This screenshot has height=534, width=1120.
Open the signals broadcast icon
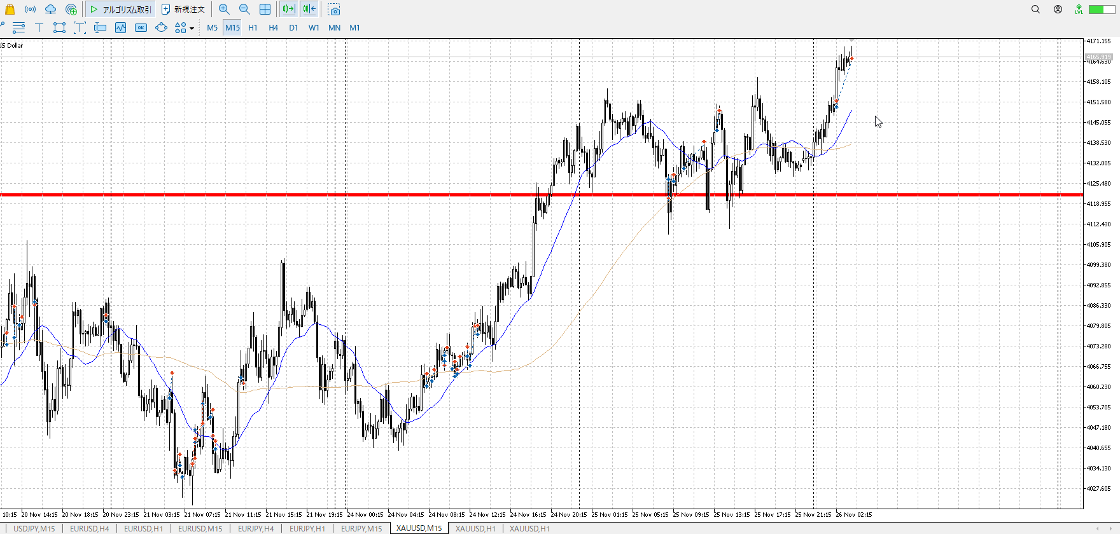30,10
